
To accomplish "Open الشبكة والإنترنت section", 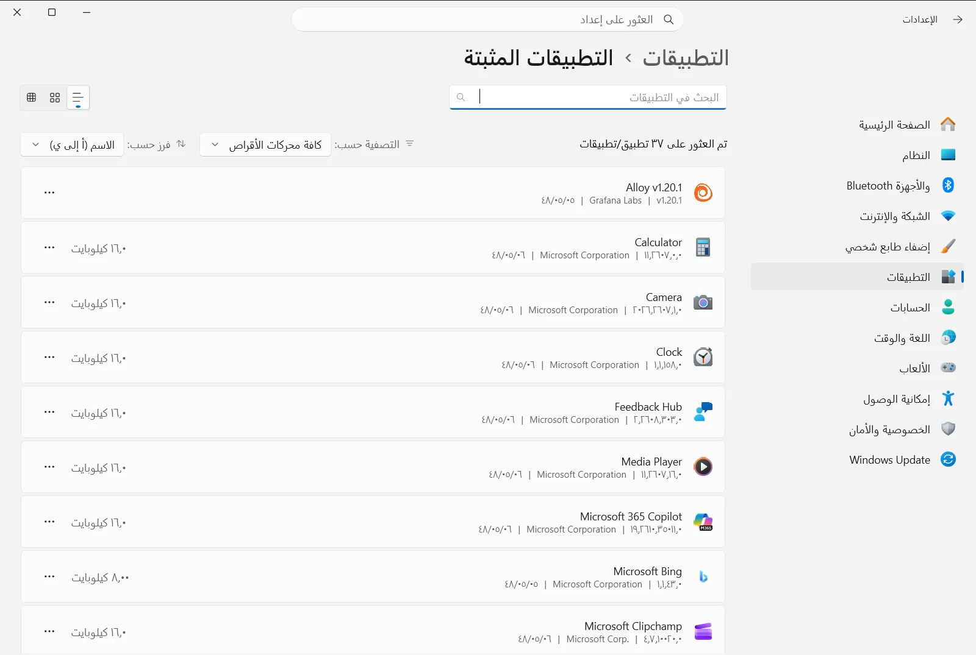I will 857,216.
